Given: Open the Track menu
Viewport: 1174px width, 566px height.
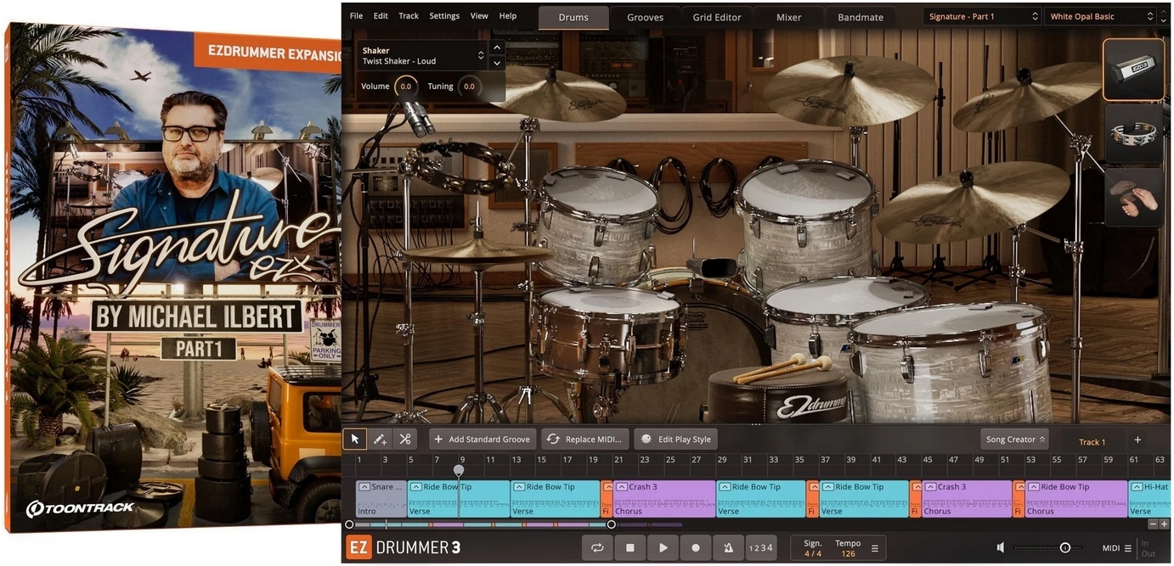Looking at the screenshot, I should coord(409,16).
